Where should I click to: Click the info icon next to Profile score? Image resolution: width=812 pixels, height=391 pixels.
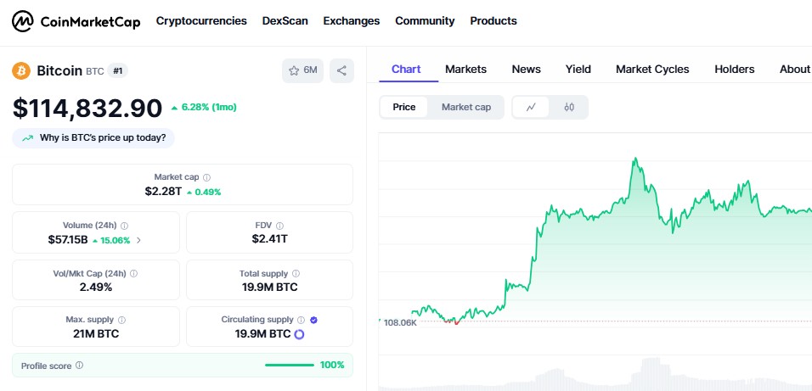coord(79,366)
